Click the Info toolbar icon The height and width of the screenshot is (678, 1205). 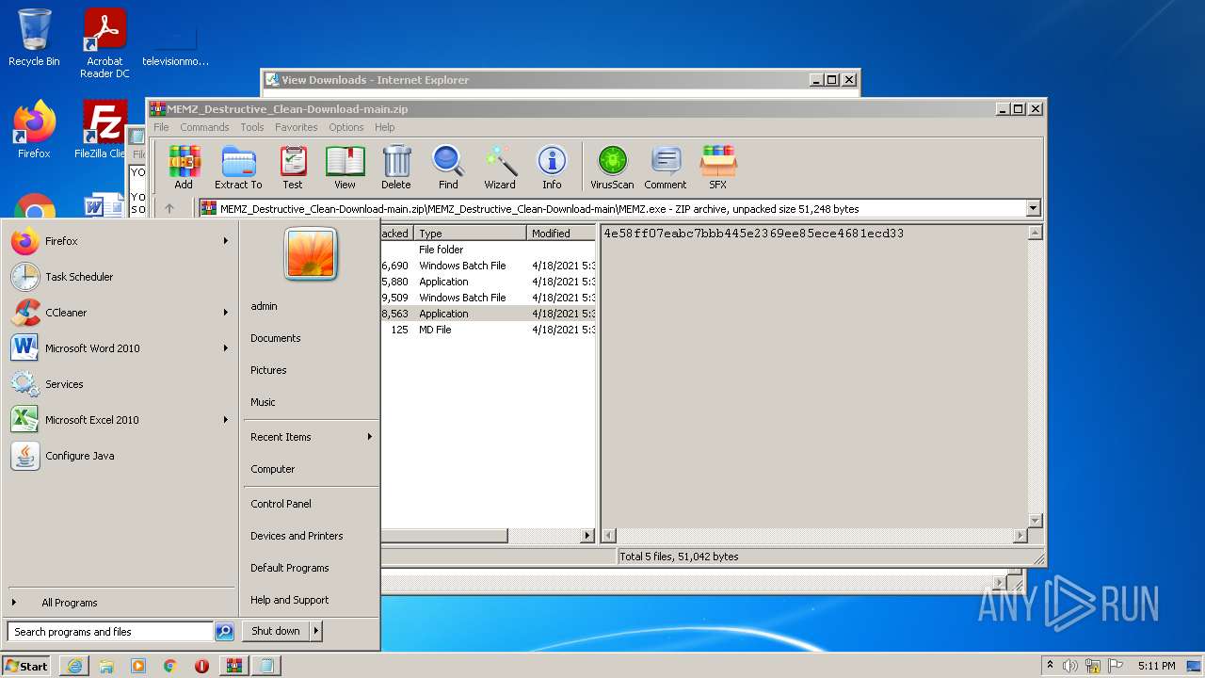pyautogui.click(x=552, y=168)
